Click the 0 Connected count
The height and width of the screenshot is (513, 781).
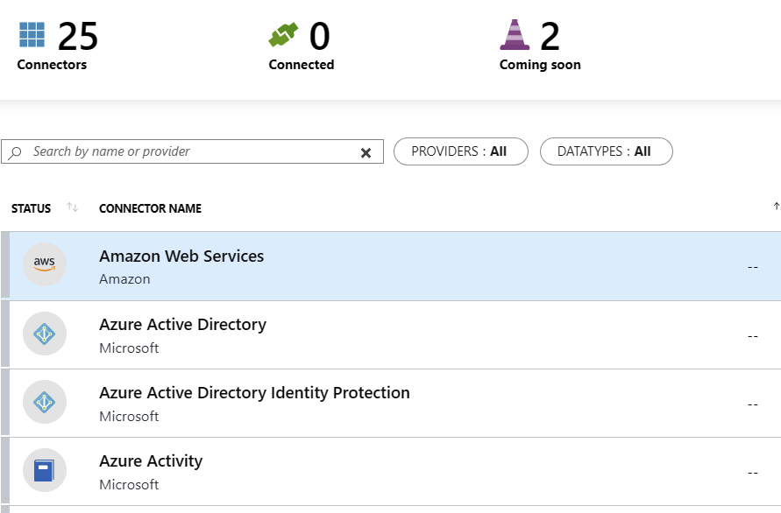(319, 36)
